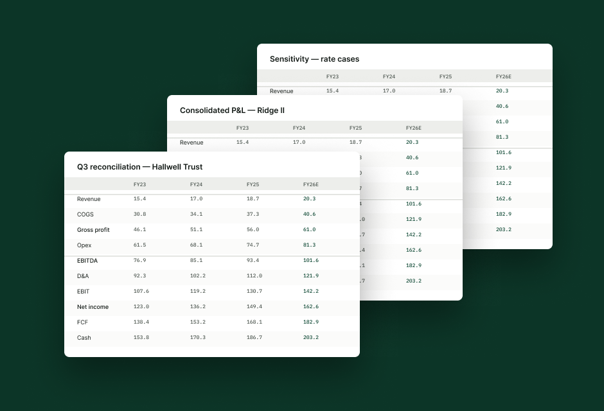604x411 pixels.
Task: Select FCF FY25 value 168.1
Action: coord(254,322)
